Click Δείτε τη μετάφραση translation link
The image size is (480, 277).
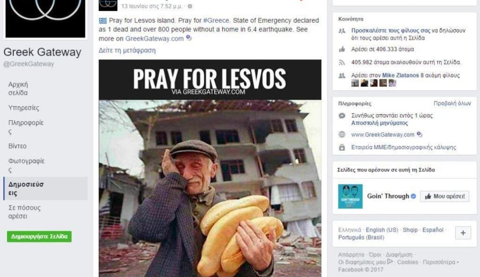pos(127,50)
